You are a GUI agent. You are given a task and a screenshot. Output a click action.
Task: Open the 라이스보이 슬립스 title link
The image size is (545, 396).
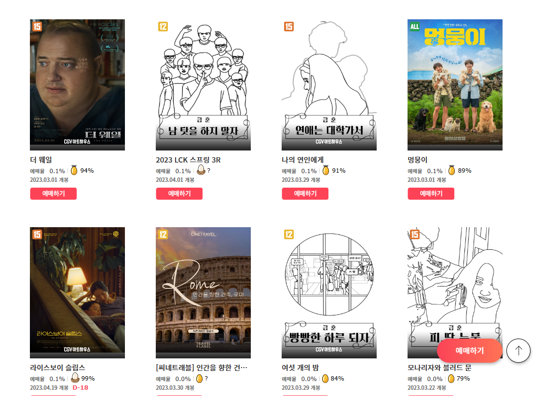pyautogui.click(x=58, y=368)
